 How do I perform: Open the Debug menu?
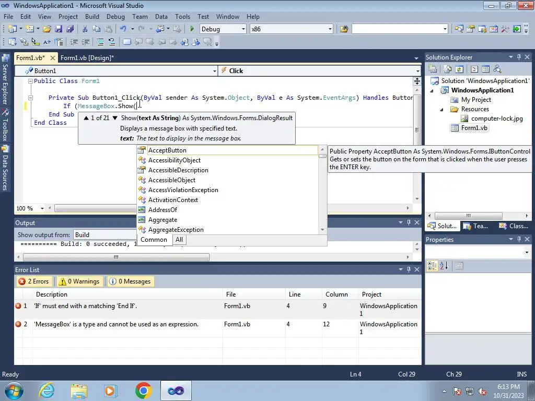click(115, 16)
